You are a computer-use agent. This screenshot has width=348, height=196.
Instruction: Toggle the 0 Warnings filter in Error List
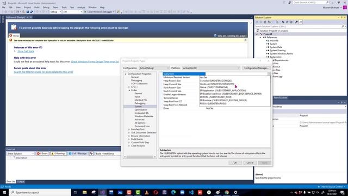(58, 154)
